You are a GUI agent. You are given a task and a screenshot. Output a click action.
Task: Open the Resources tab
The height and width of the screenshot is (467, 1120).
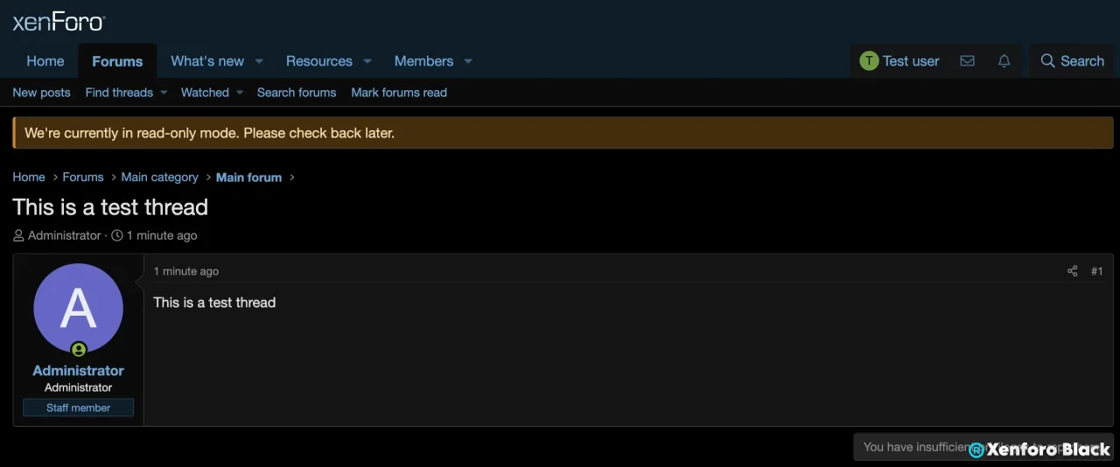click(x=319, y=61)
